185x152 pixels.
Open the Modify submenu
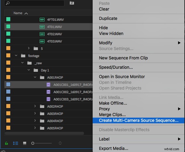click(x=138, y=43)
